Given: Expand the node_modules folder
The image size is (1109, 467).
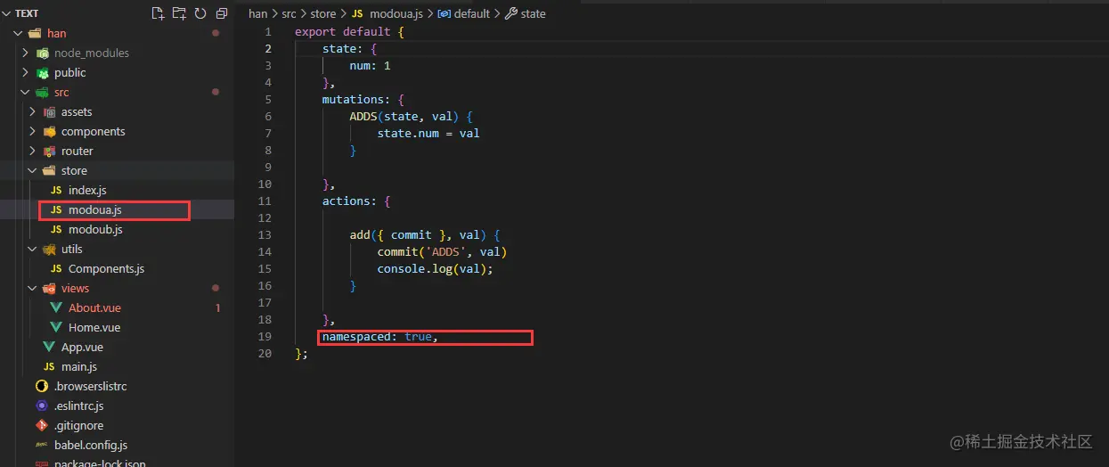Looking at the screenshot, I should (25, 53).
